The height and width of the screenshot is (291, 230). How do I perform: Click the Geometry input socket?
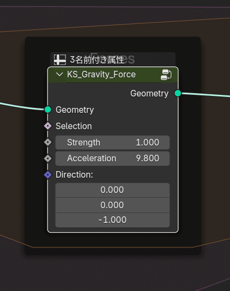click(x=48, y=110)
